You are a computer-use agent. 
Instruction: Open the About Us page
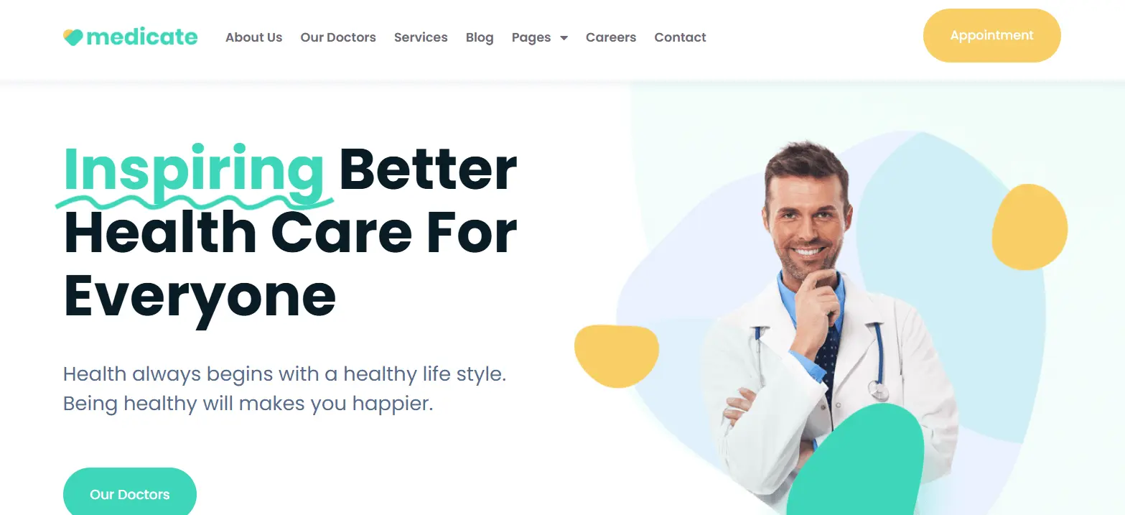254,37
